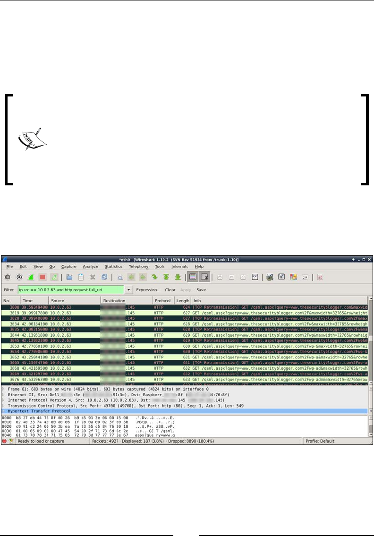This screenshot has height=540, width=374.
Task: Open the View menu
Action: 38,266
